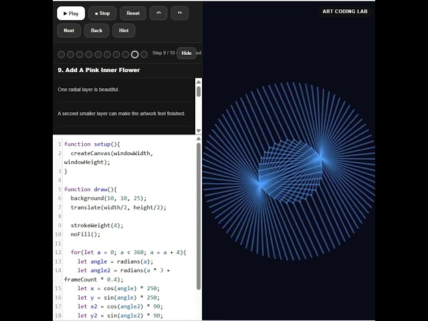Click code line 'function setup(){'

point(92,144)
